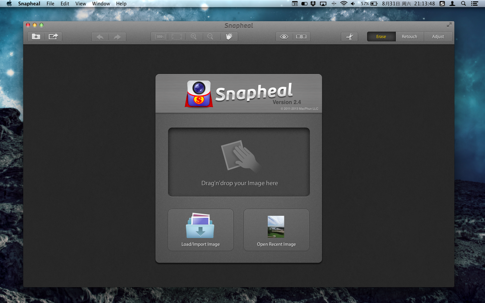Click the battery 57% indicator
The image size is (485, 303).
click(369, 4)
